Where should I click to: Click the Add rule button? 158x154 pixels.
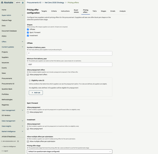pos(36,93)
